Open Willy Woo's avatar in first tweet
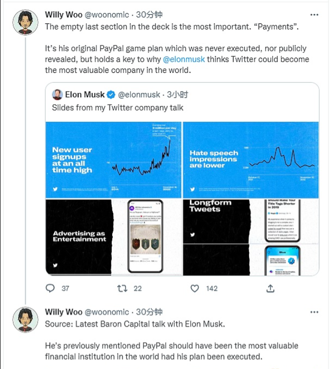Screen dimensions: 331x369 [25, 22]
